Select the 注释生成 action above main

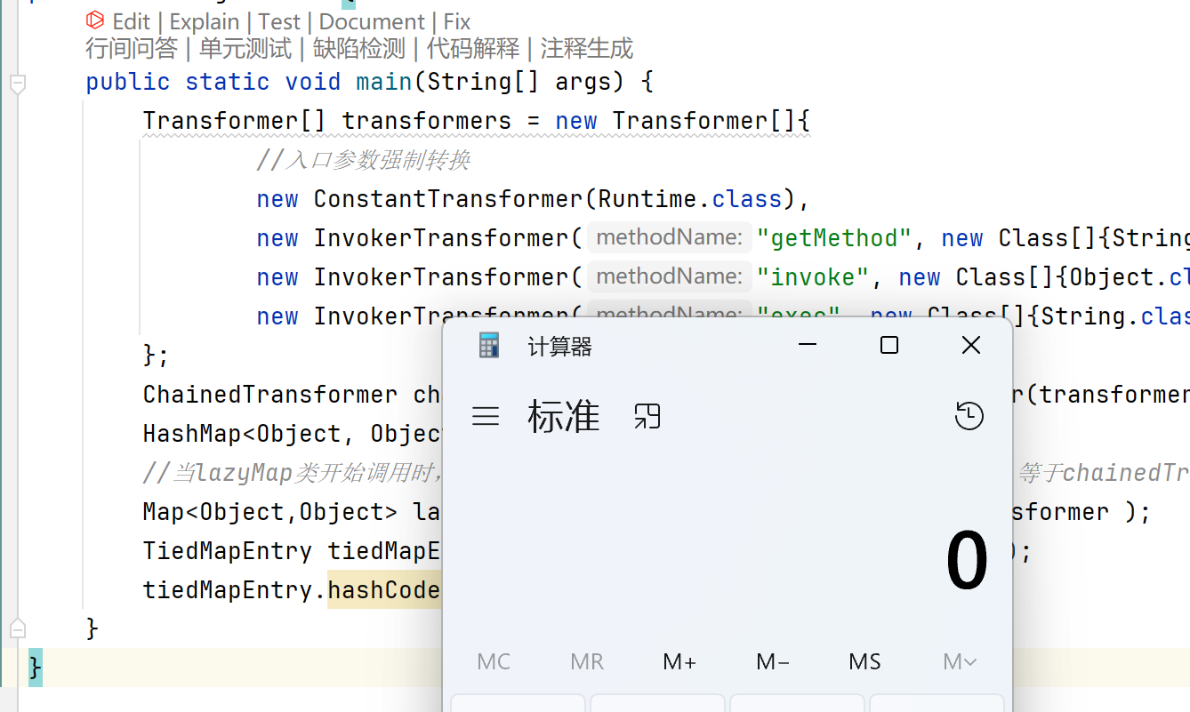pos(587,49)
